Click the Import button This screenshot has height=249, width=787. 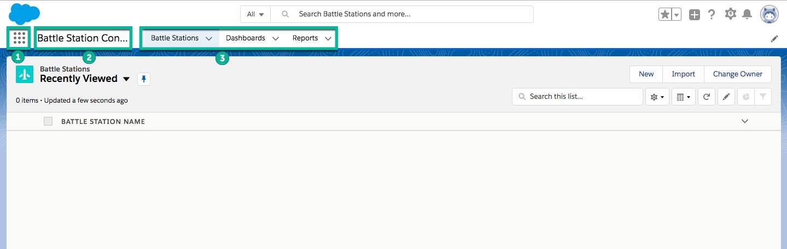click(x=683, y=74)
